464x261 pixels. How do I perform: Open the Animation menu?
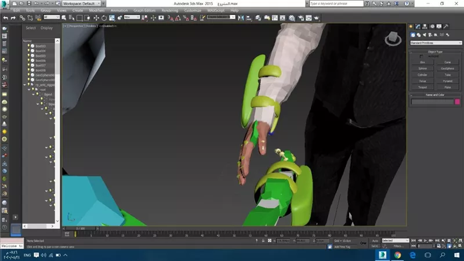point(119,10)
